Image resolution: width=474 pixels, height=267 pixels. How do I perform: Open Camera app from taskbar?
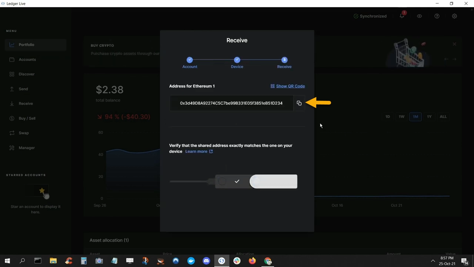tap(99, 261)
